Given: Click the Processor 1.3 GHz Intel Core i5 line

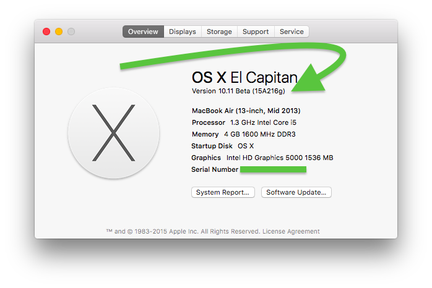Looking at the screenshot, I should 244,122.
